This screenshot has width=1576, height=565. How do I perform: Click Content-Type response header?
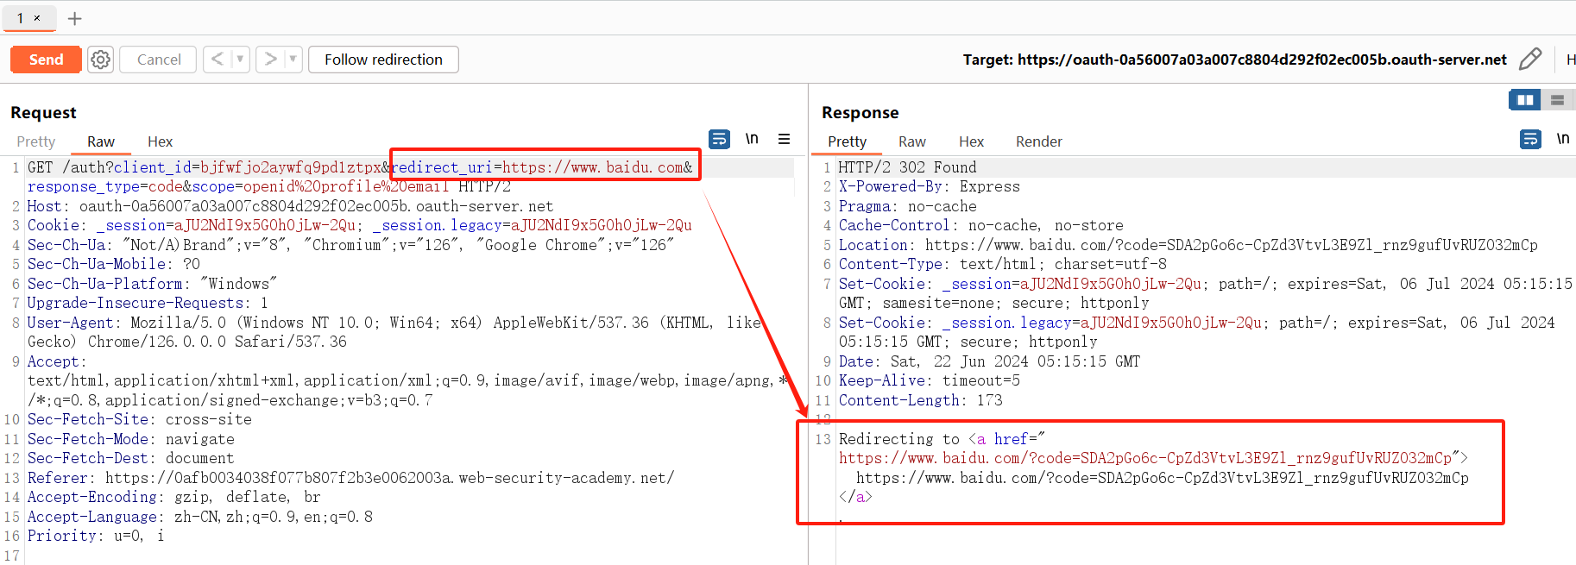click(1002, 264)
